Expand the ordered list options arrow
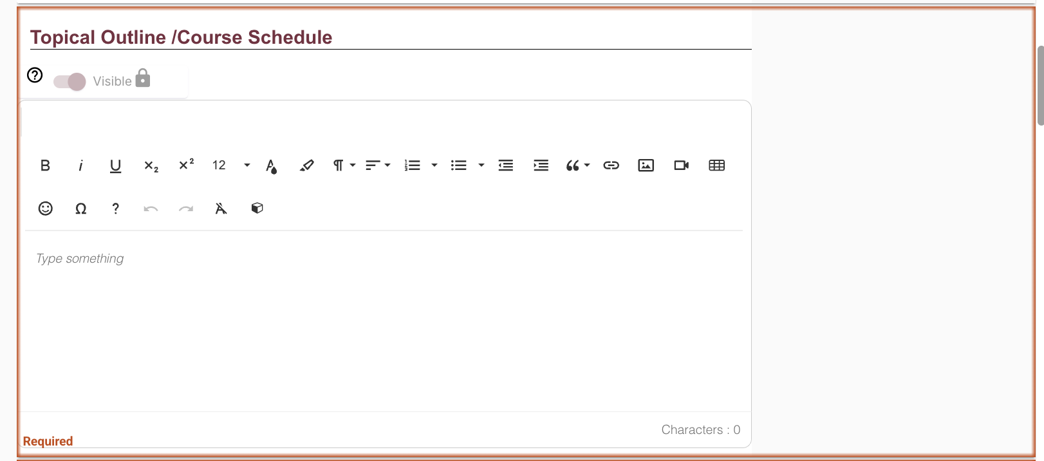This screenshot has height=461, width=1044. tap(434, 165)
